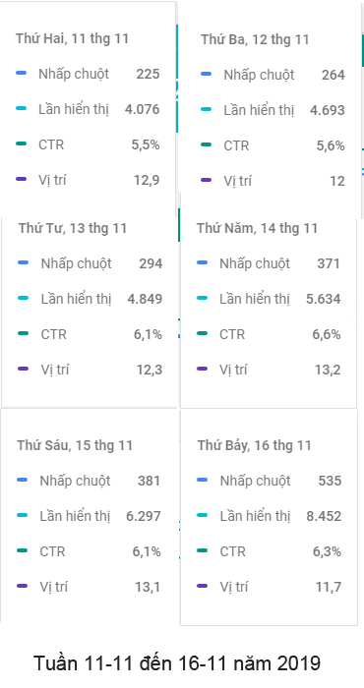Click the 8.452 impressions value
Image resolution: width=364 pixels, height=688 pixels.
[324, 516]
